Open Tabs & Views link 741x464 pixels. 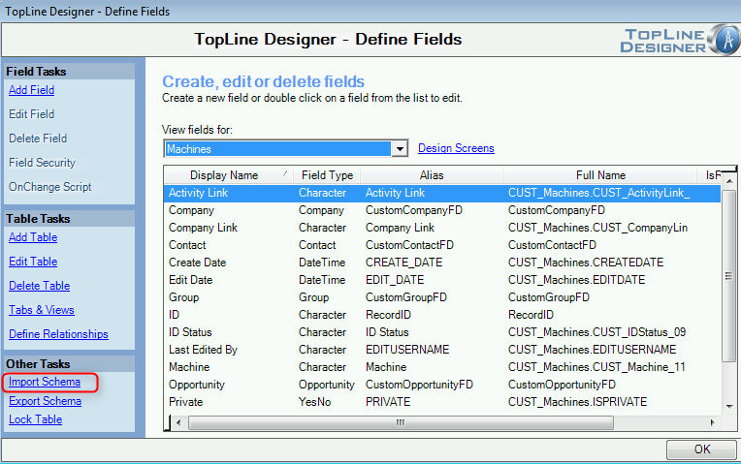click(42, 310)
